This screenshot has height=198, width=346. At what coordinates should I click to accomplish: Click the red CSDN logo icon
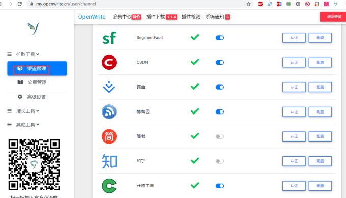pos(109,62)
